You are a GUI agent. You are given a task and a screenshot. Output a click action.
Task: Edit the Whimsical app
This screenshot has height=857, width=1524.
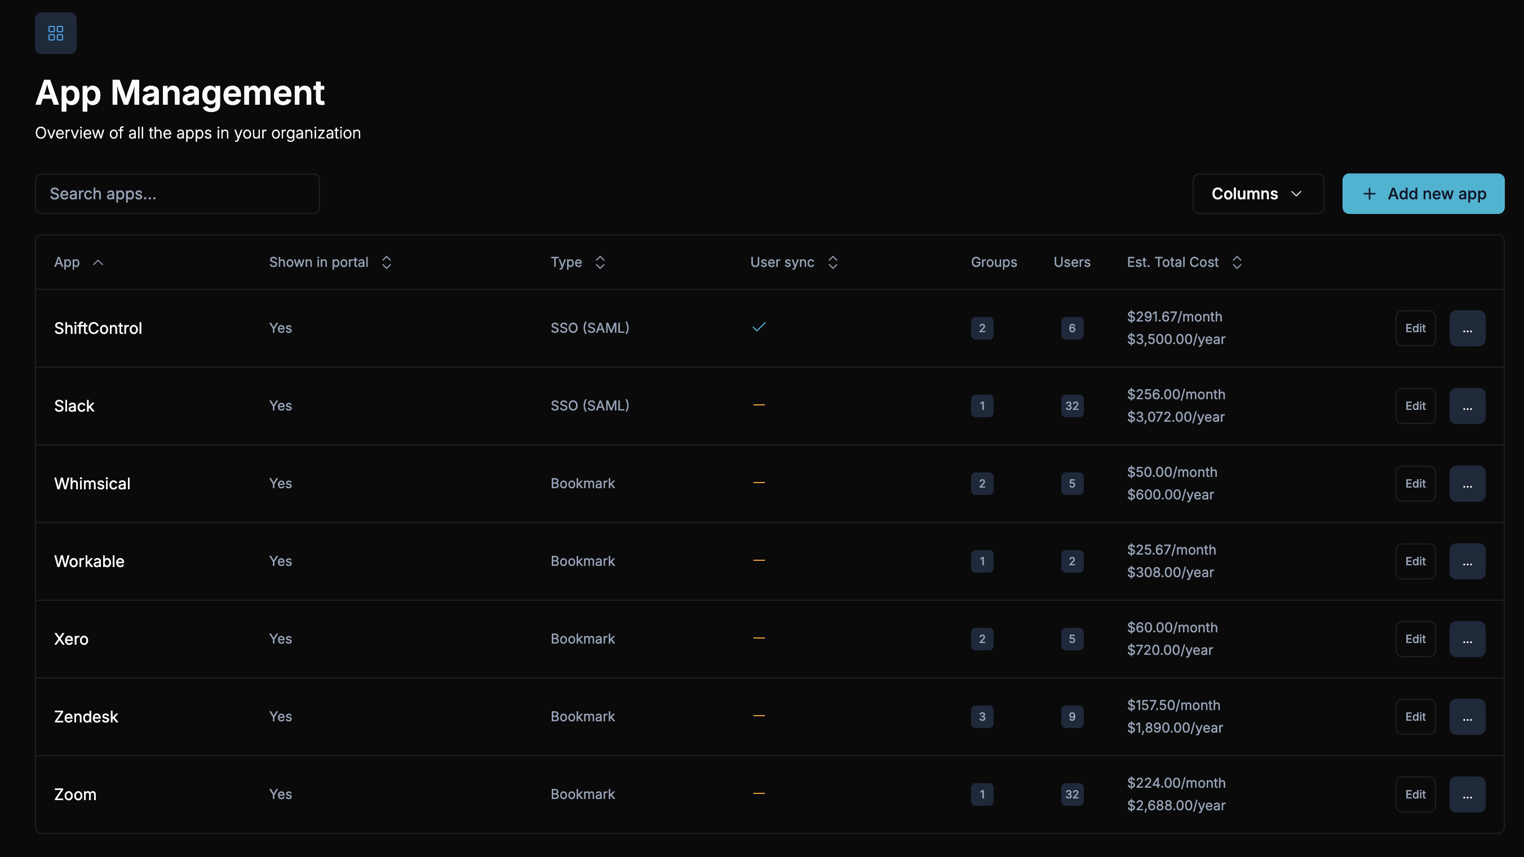click(1415, 484)
